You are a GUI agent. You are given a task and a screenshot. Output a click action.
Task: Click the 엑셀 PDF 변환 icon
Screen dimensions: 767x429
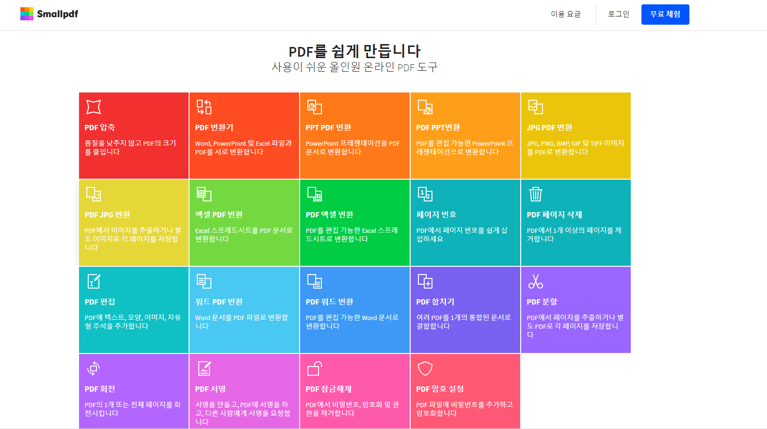[x=204, y=194]
